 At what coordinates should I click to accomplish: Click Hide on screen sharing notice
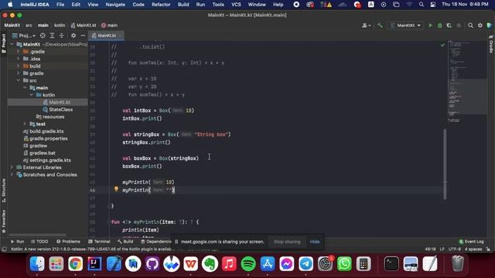[x=315, y=242]
